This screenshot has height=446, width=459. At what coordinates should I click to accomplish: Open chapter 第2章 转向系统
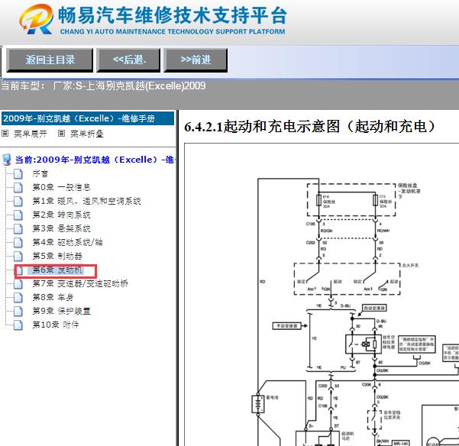(61, 215)
